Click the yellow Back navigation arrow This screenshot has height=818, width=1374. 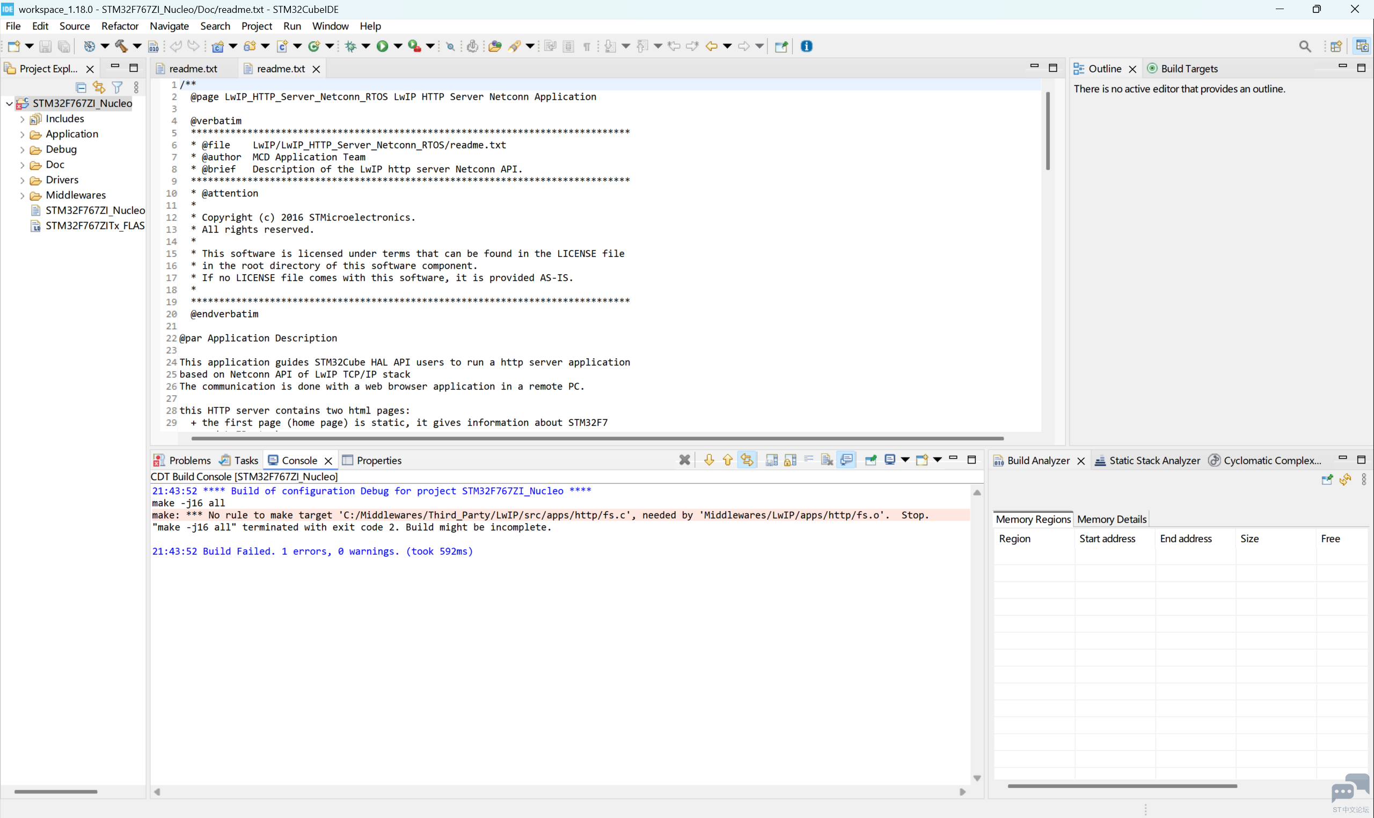coord(711,46)
